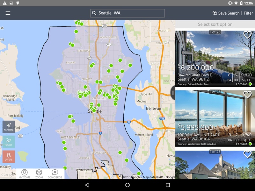
Task: Click Save Search
Action: click(x=226, y=13)
